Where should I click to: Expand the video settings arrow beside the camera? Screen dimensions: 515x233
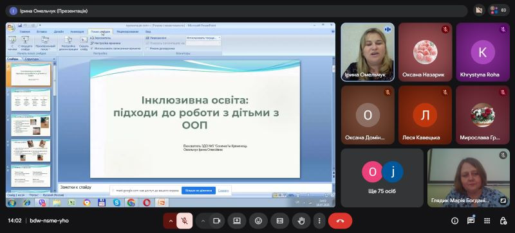(x=203, y=221)
